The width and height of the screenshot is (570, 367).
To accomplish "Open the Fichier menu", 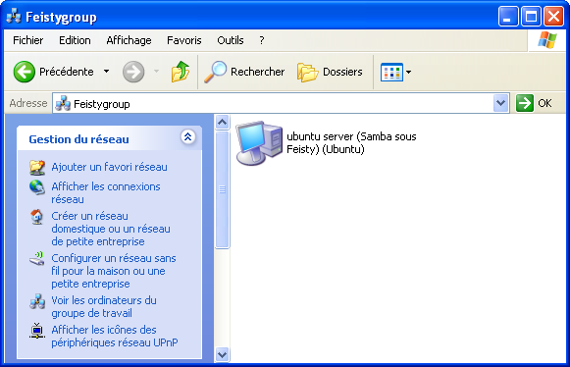I will (28, 40).
